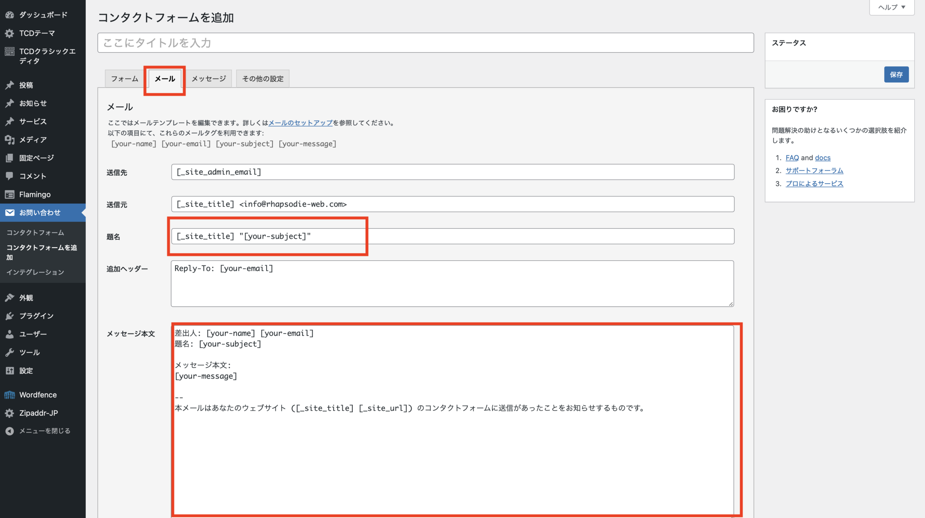Open Media library icon in sidebar

tap(9, 140)
